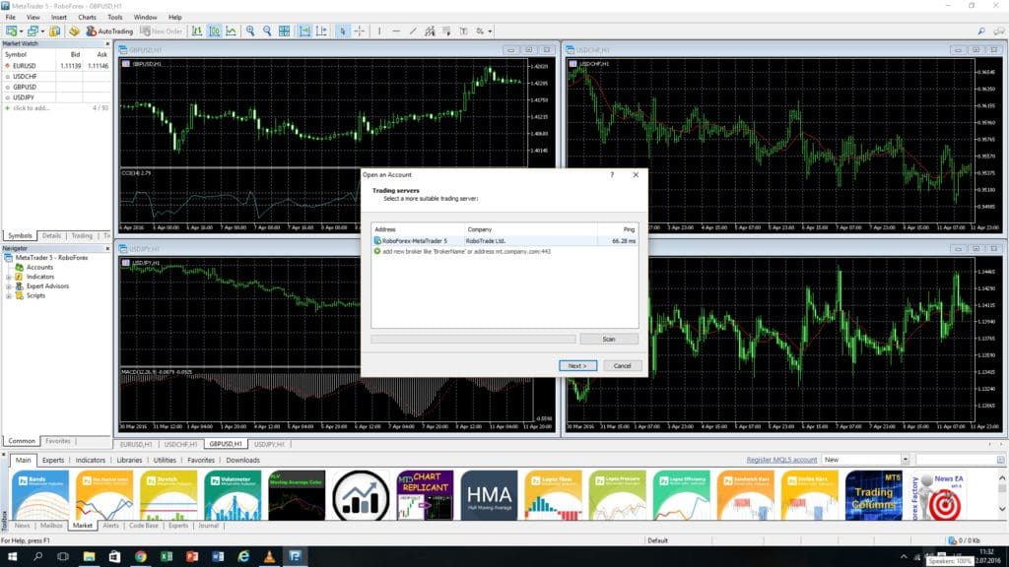Expand Scripts node in Navigator

tap(8, 296)
